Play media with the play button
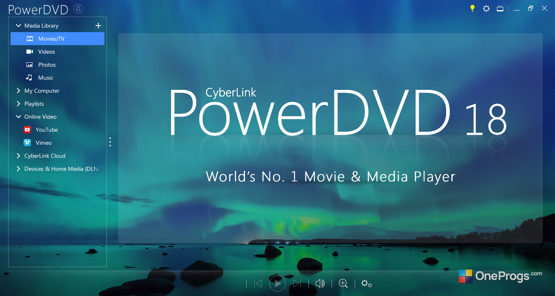The width and height of the screenshot is (555, 296). coord(277,283)
